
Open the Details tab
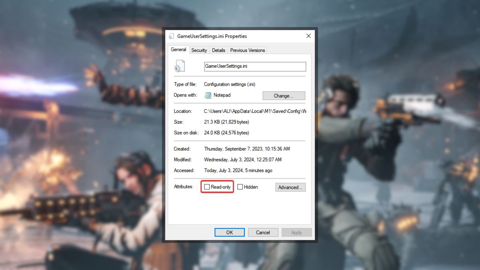218,50
